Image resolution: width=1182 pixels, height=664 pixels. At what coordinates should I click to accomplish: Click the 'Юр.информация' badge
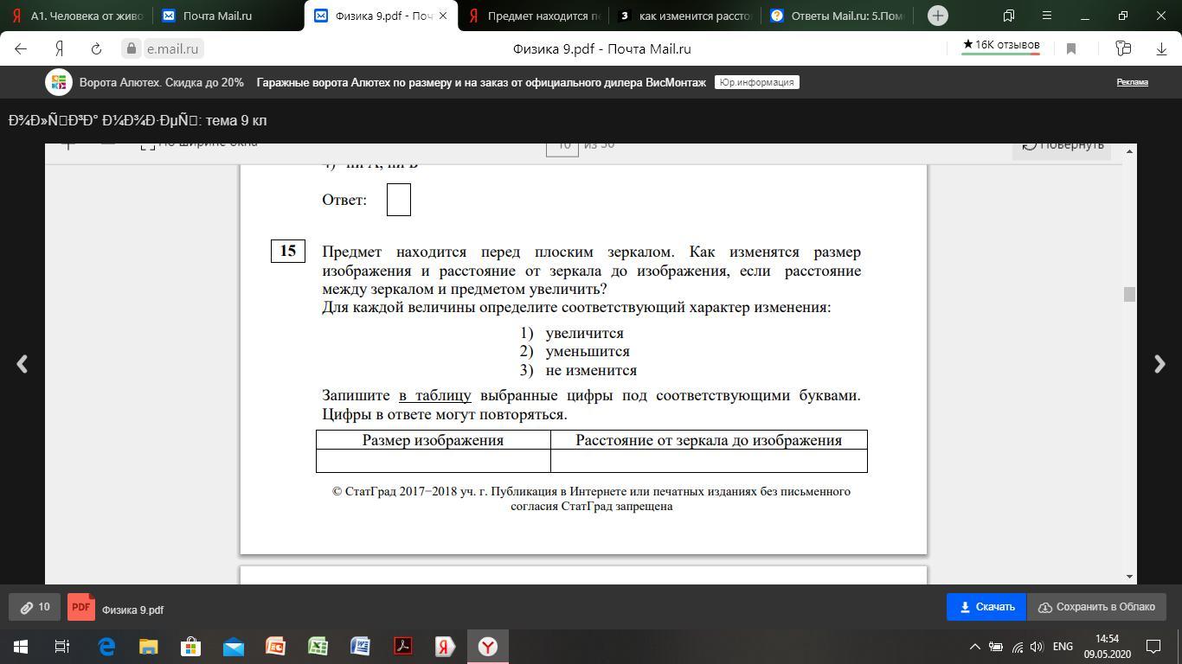pyautogui.click(x=756, y=82)
